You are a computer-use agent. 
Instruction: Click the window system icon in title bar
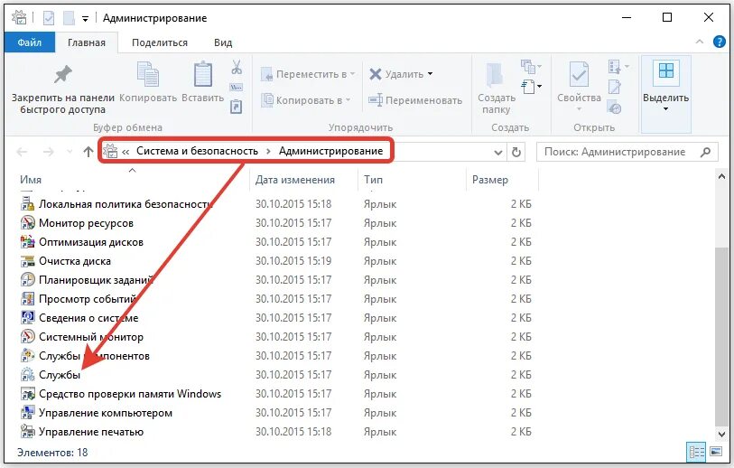(x=19, y=18)
